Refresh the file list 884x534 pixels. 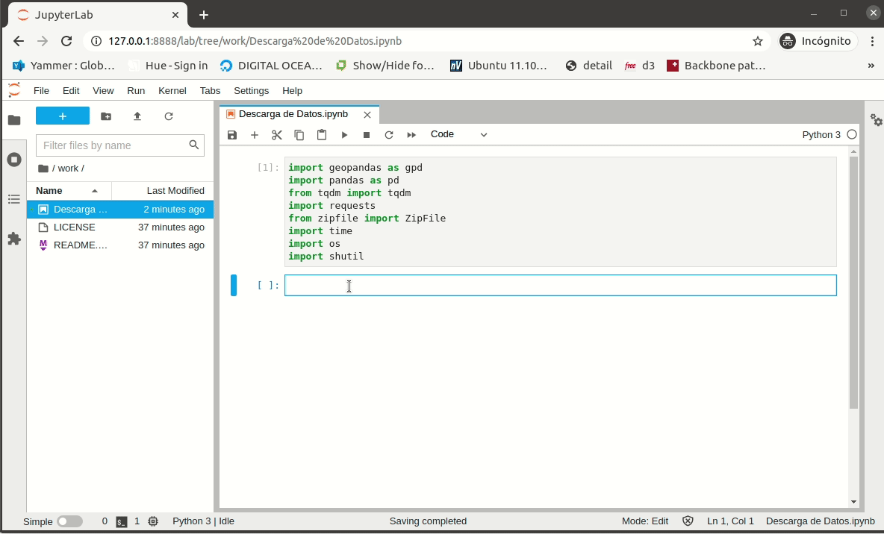coord(169,116)
